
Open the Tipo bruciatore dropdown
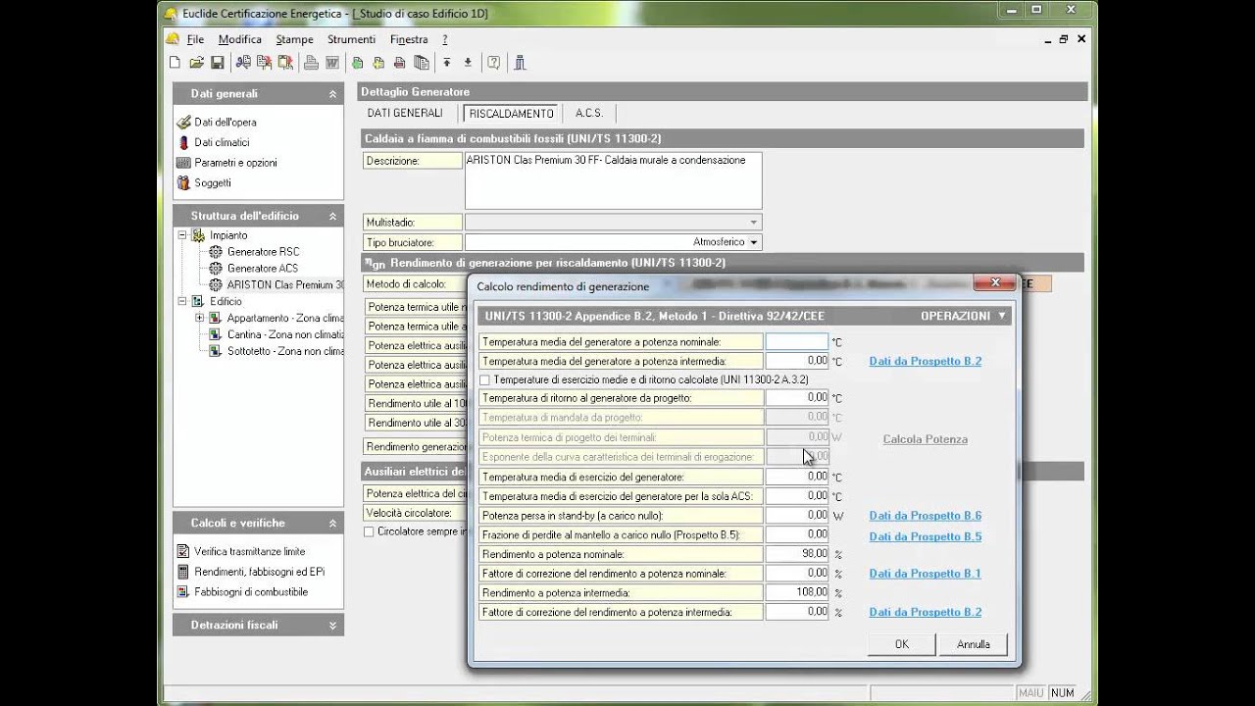(753, 242)
